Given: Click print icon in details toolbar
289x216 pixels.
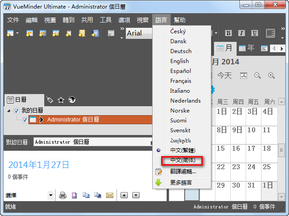Looking at the screenshot, I should pos(63,195).
